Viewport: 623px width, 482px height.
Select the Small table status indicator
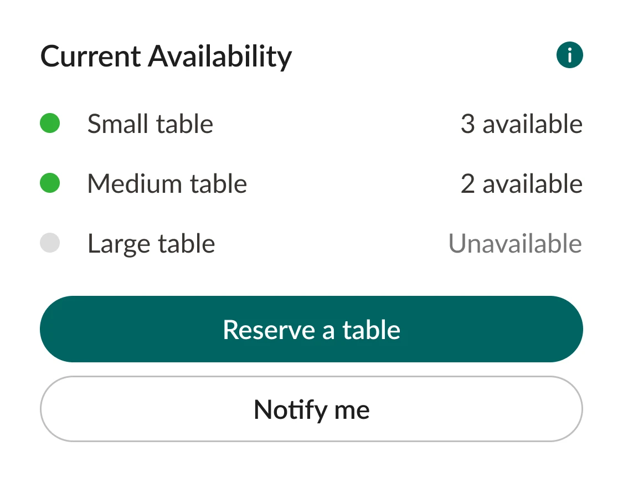(x=50, y=124)
